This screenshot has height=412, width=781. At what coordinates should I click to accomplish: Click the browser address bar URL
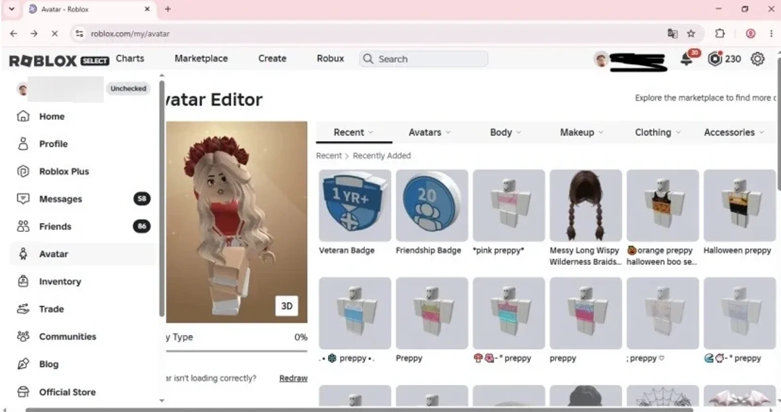coord(130,33)
